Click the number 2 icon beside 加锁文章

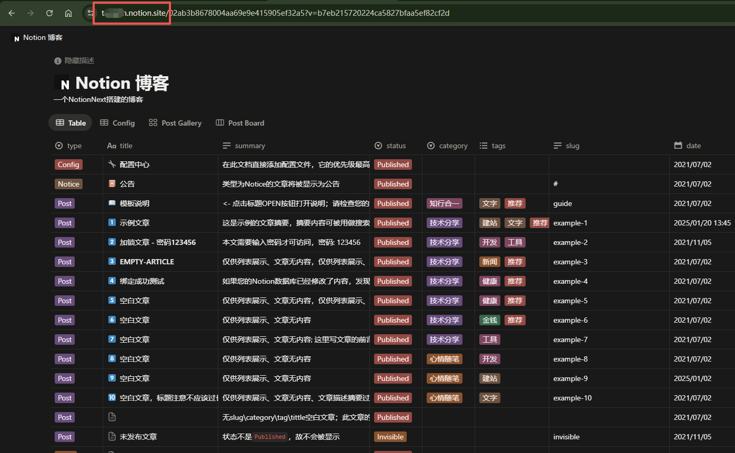coord(112,242)
